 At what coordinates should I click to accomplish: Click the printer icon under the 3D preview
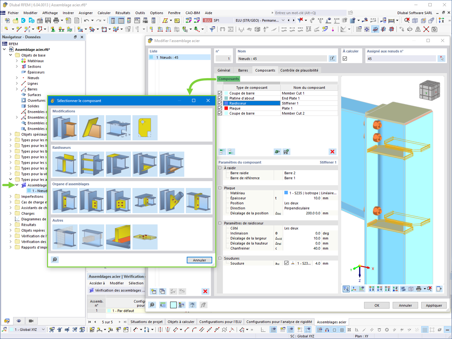[x=419, y=289]
